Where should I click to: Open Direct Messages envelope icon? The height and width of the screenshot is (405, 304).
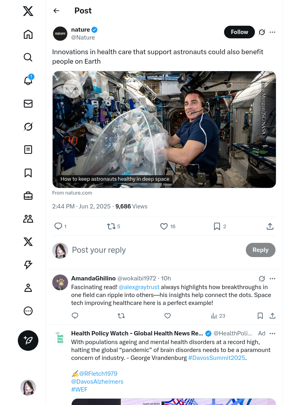click(x=28, y=104)
